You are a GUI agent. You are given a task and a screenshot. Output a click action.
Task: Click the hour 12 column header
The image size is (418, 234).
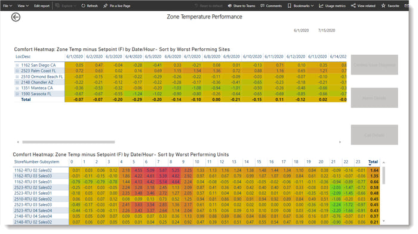pyautogui.click(x=222, y=162)
